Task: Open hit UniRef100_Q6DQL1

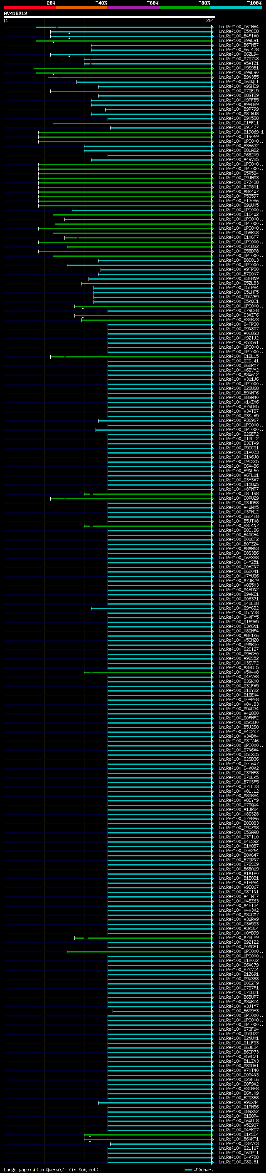Action: 238,82
